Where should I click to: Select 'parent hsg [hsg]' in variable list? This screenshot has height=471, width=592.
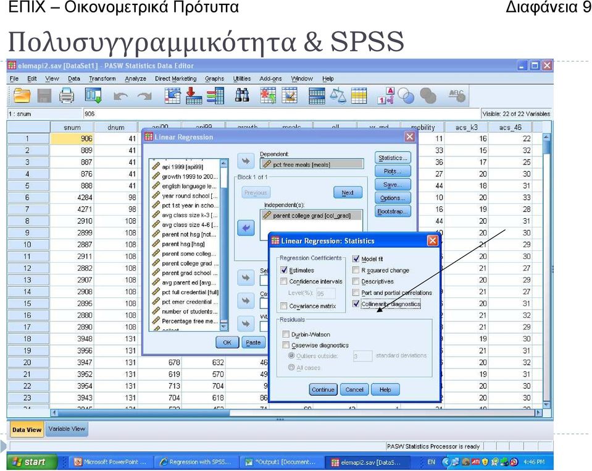[x=183, y=244]
